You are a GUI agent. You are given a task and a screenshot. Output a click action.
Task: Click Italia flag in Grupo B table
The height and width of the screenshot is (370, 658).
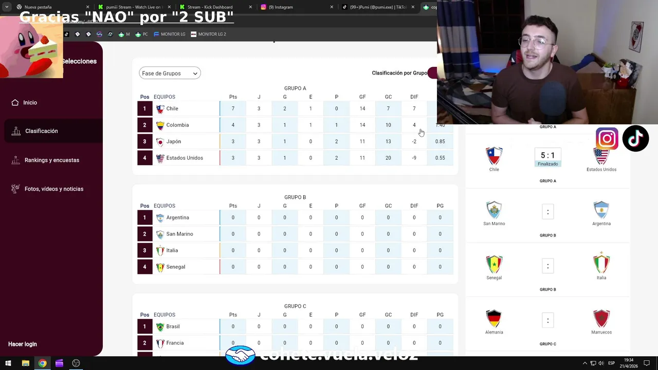coord(160,250)
